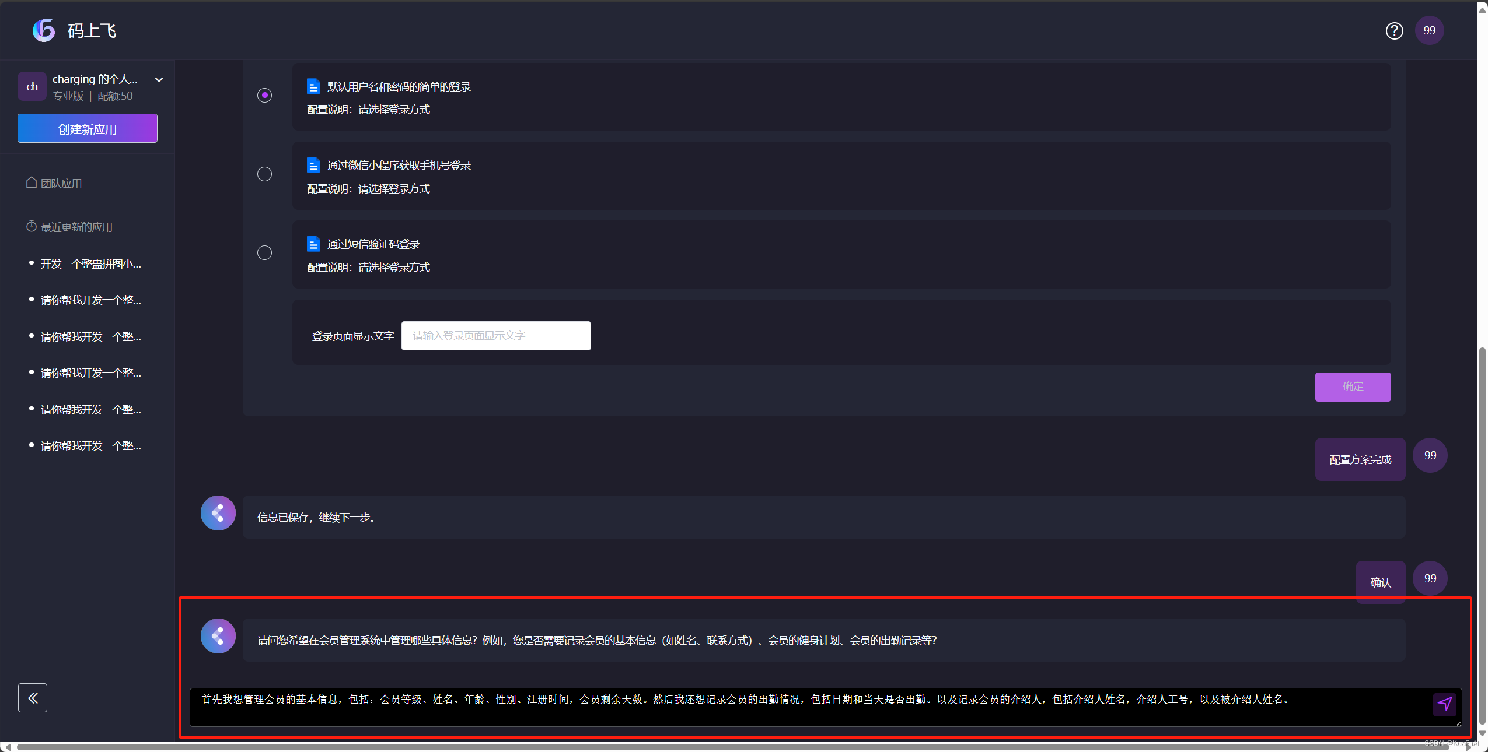1488x752 pixels.
Task: Click the send message arrow icon
Action: coord(1444,704)
